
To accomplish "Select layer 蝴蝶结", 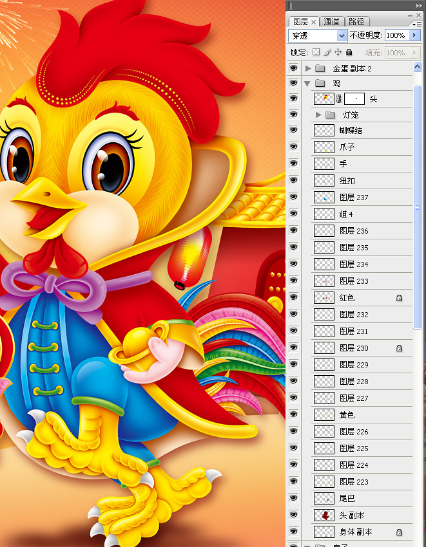I will (x=362, y=130).
